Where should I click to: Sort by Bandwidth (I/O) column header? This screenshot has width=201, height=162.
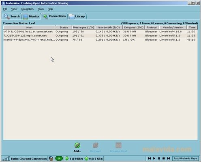109,28
